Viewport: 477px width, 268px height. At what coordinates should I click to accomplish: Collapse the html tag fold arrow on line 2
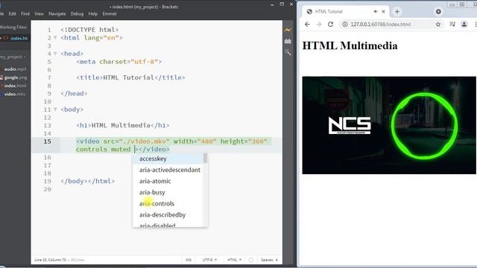click(55, 38)
